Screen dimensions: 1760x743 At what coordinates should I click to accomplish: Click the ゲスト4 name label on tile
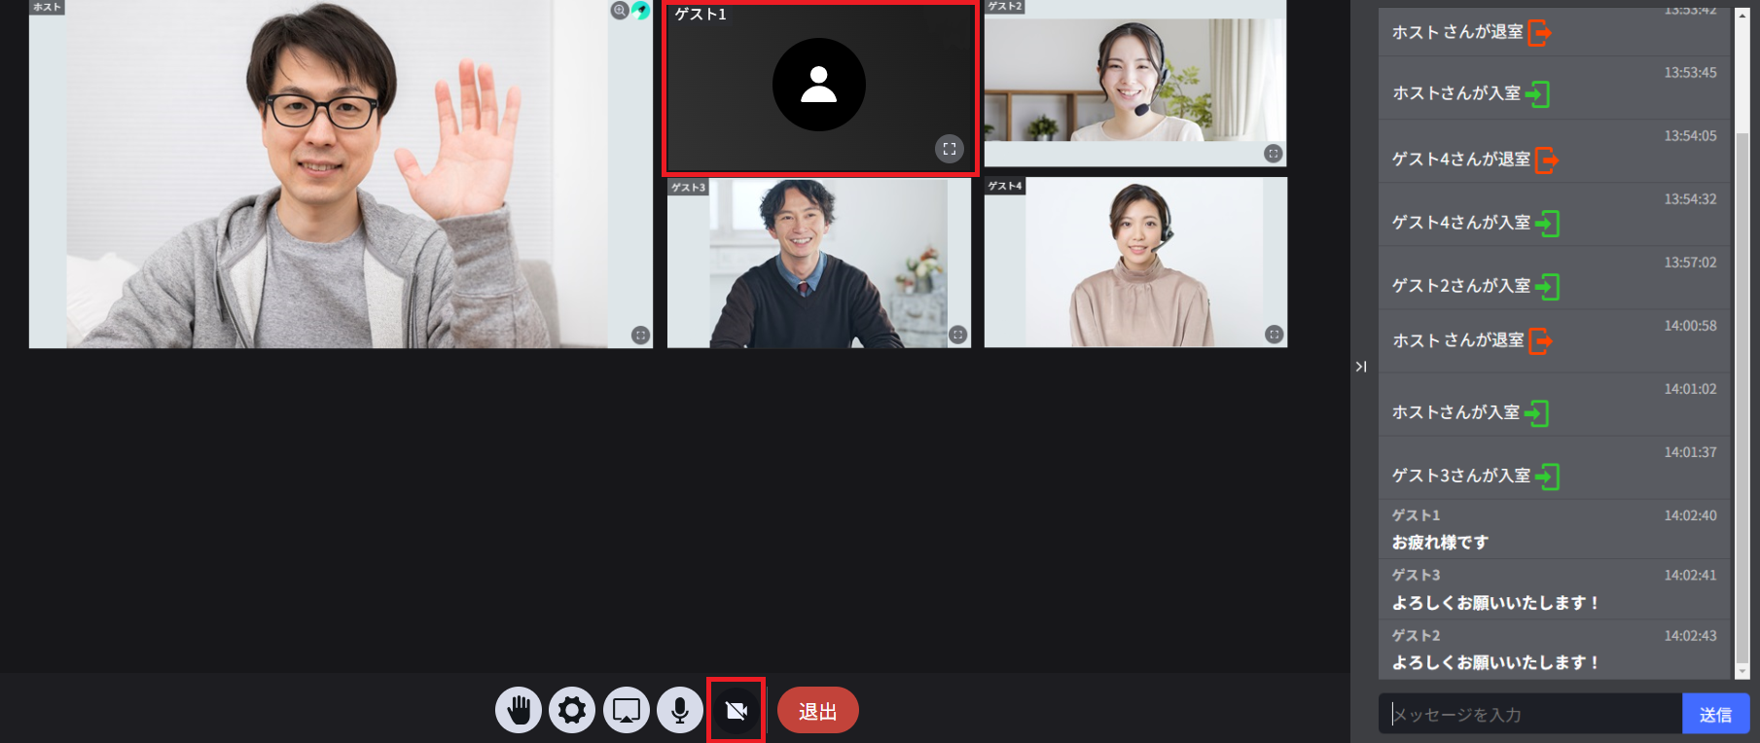click(x=1005, y=185)
